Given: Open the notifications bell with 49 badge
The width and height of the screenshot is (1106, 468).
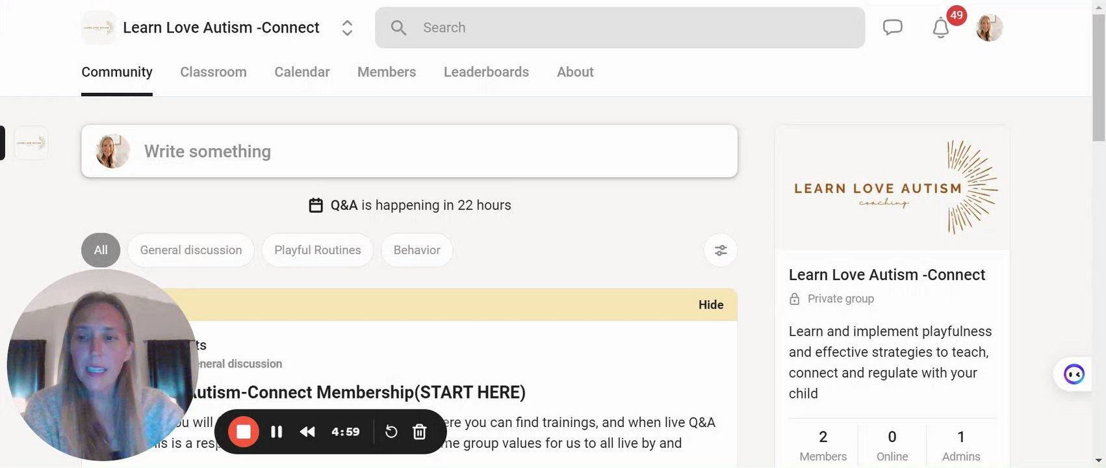Looking at the screenshot, I should click(x=941, y=28).
